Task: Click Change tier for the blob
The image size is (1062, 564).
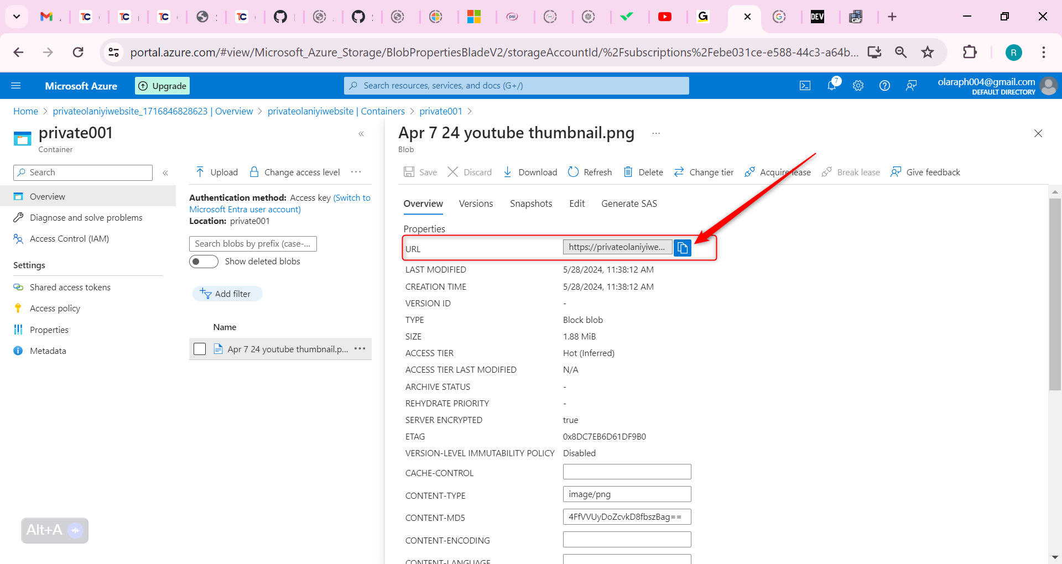Action: pos(704,172)
